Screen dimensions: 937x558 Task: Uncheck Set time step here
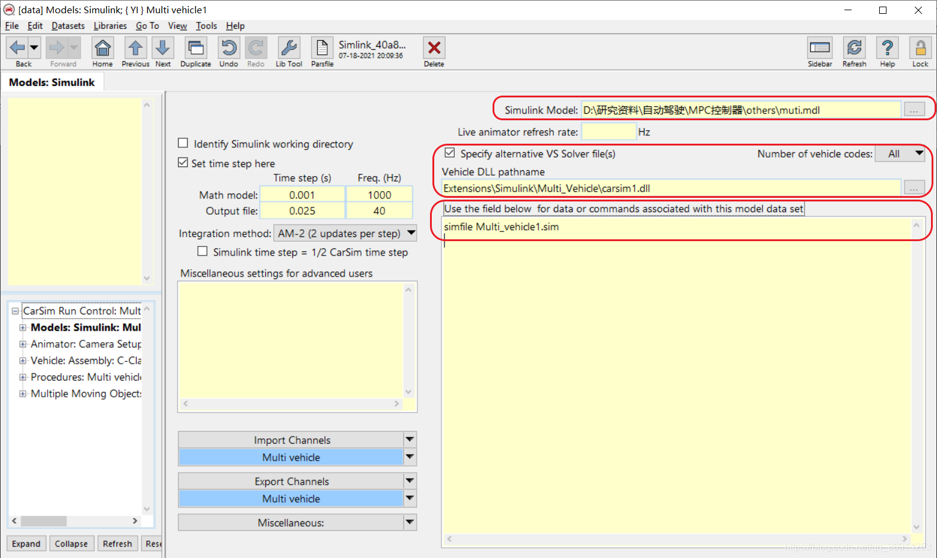183,162
